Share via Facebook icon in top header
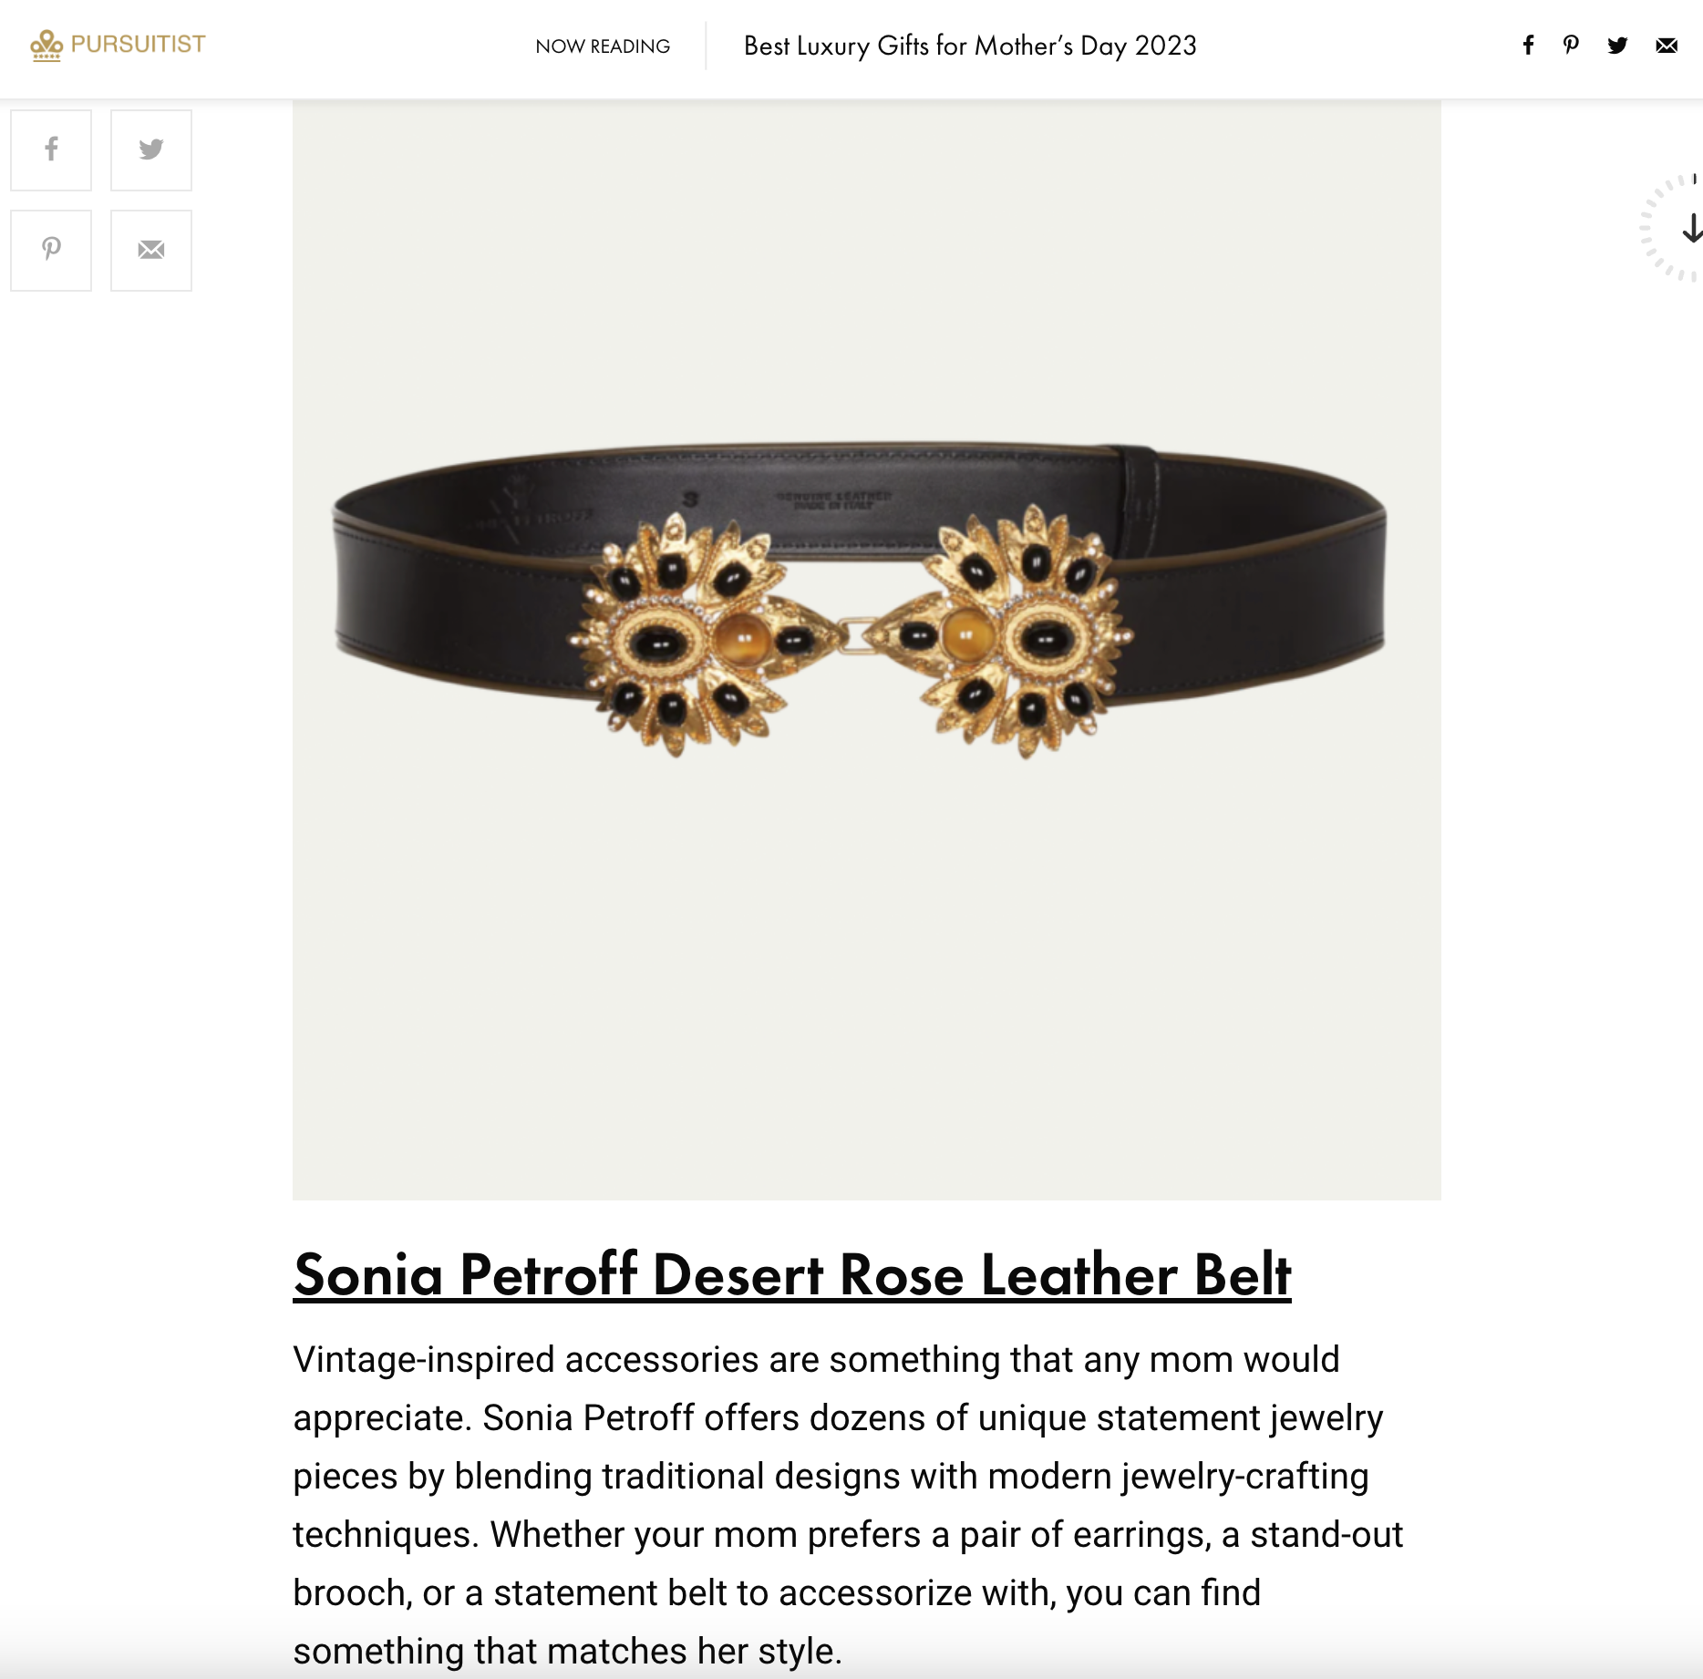The height and width of the screenshot is (1679, 1703). tap(1528, 46)
